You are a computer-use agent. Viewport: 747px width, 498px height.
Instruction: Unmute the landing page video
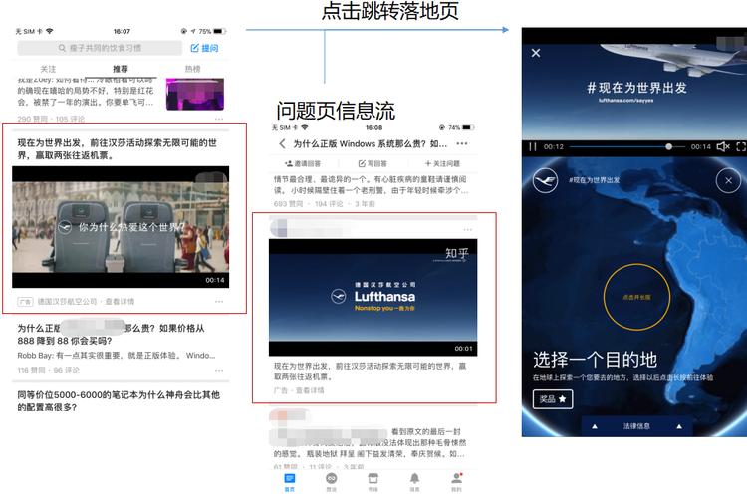[723, 146]
